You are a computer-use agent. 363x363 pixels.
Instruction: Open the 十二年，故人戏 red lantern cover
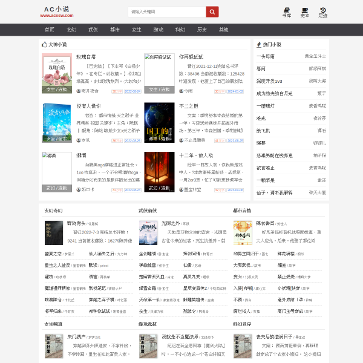[x=159, y=172]
